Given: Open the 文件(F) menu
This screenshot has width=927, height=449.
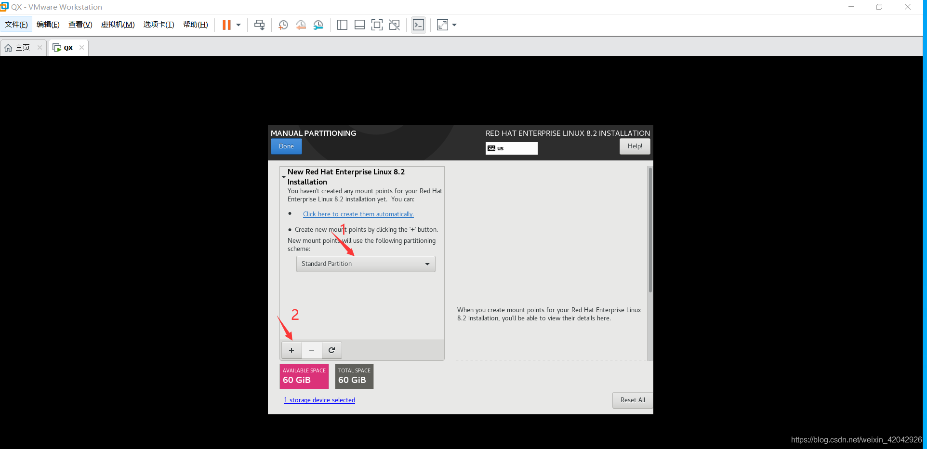Looking at the screenshot, I should 16,25.
